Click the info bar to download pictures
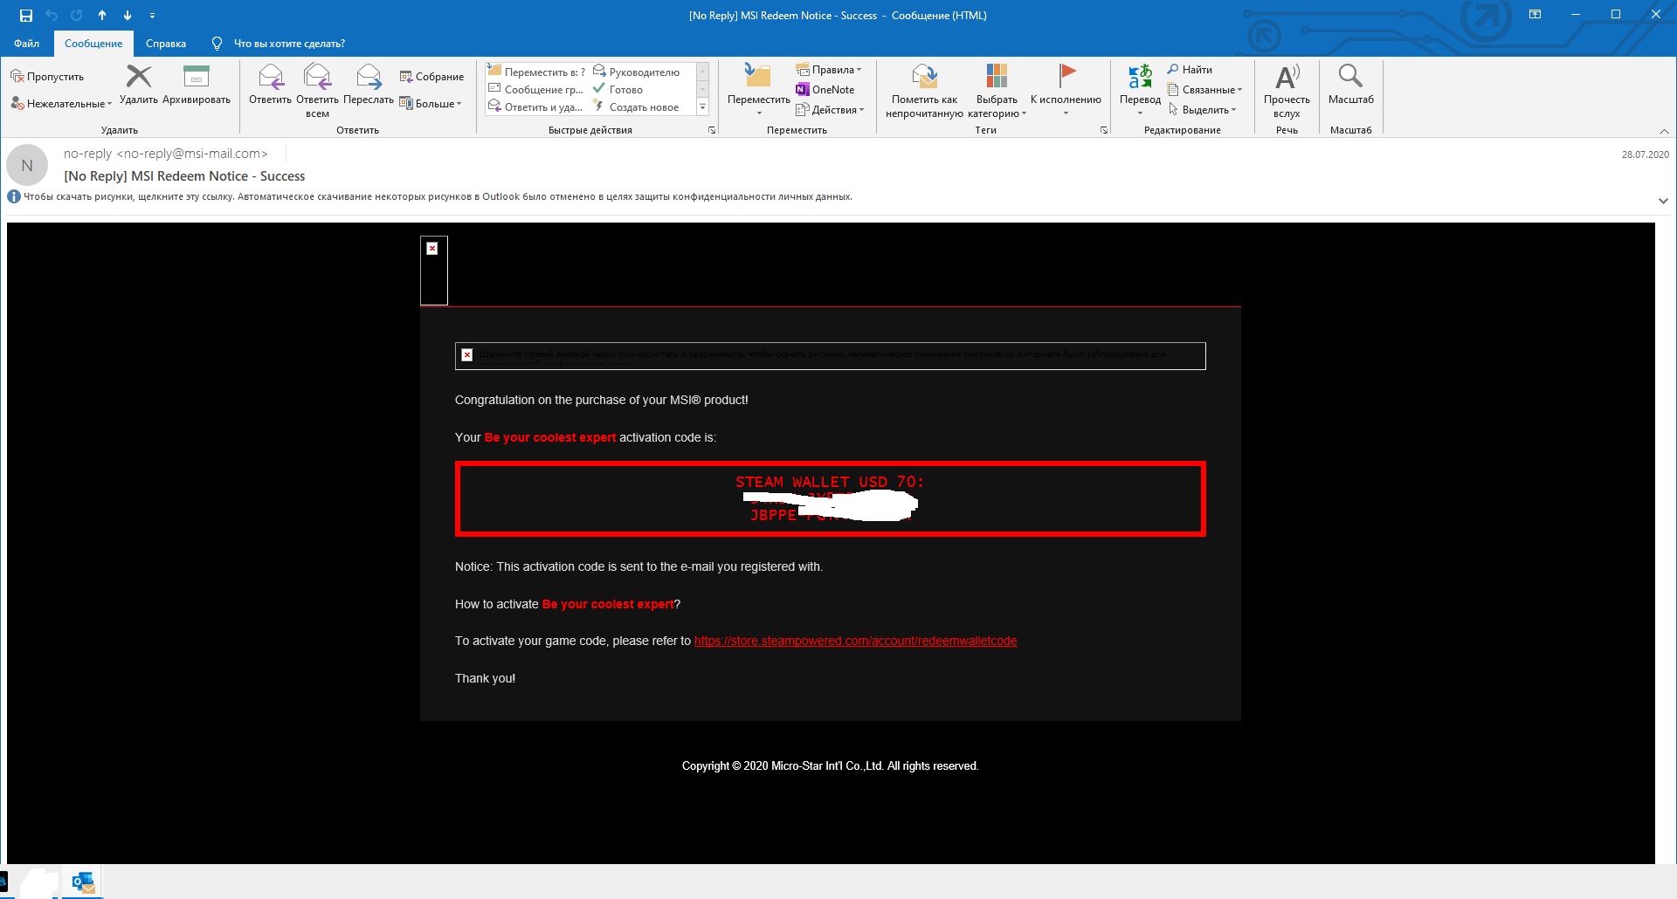1677x899 pixels. click(438, 196)
